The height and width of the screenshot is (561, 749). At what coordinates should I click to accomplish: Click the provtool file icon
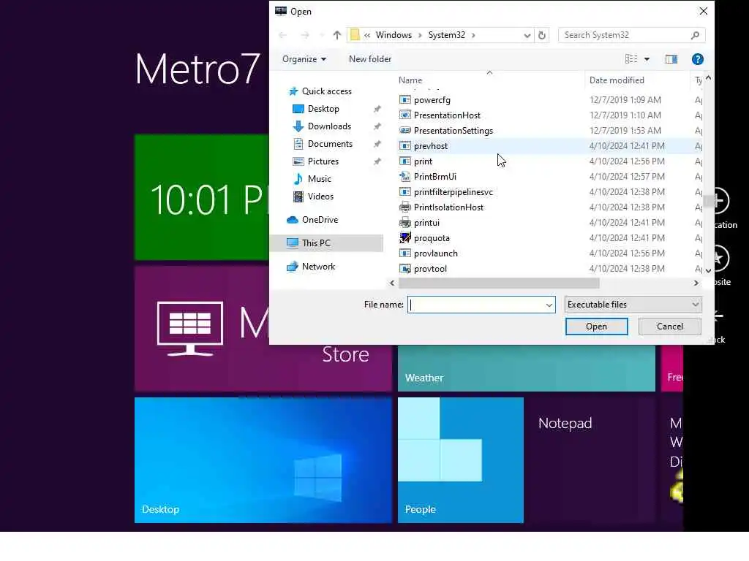click(x=404, y=269)
